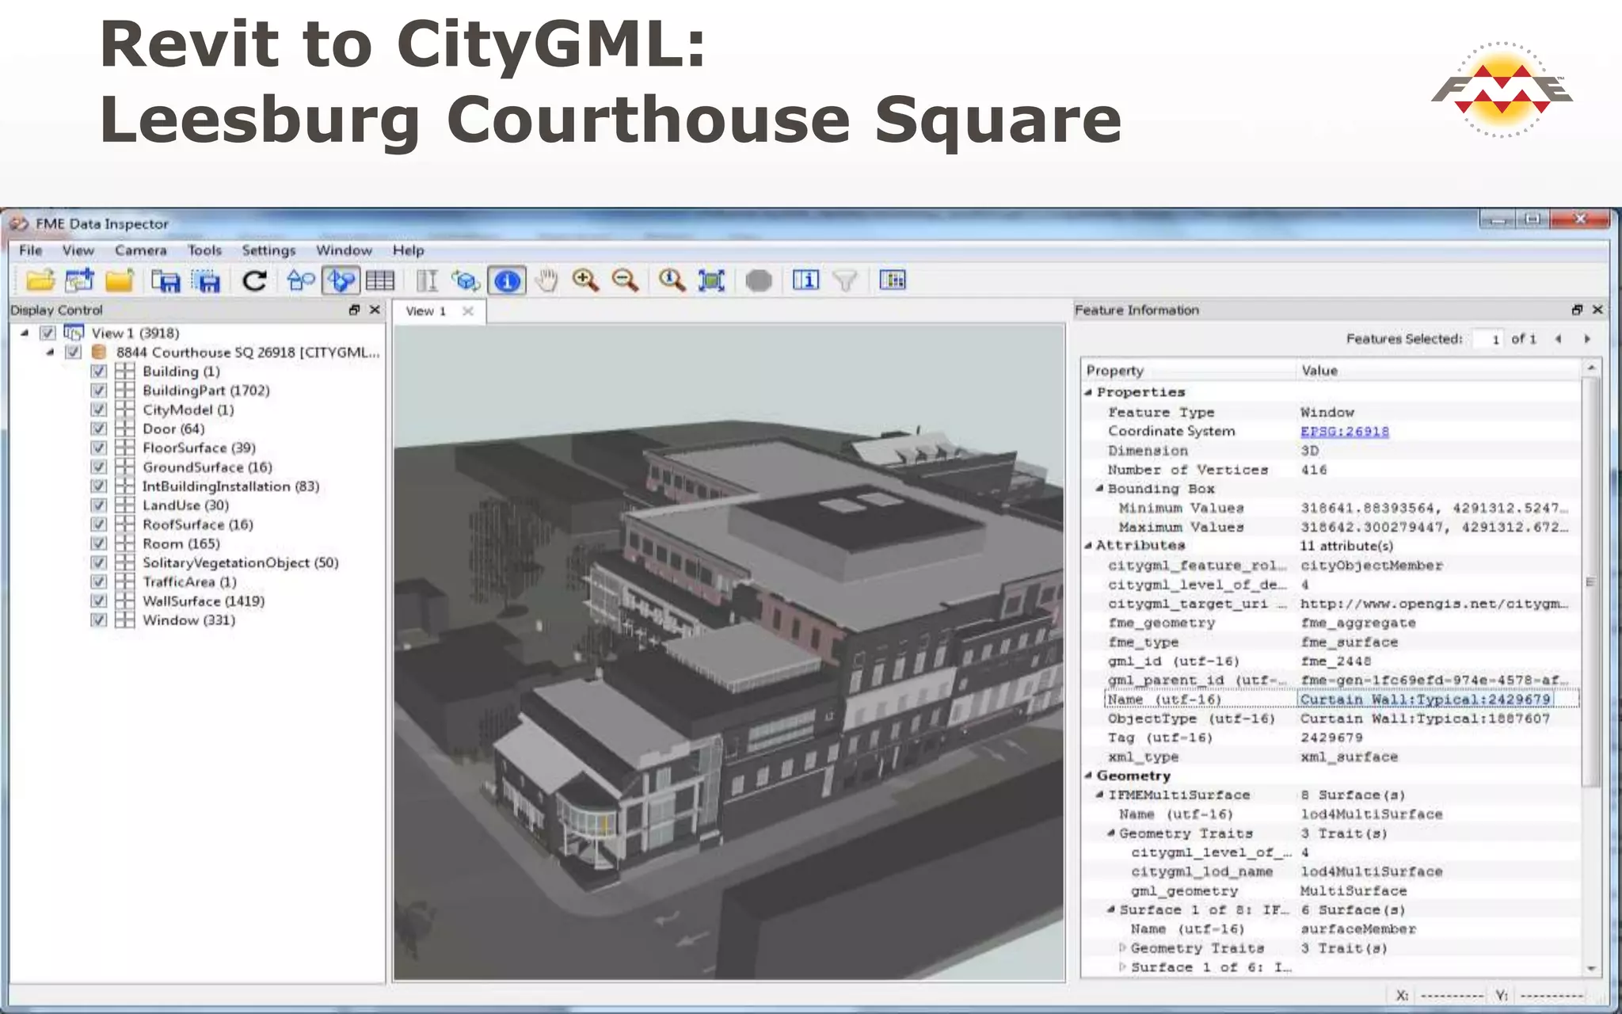Click the style grid icon next to Window (331)
1622x1014 pixels.
click(124, 619)
